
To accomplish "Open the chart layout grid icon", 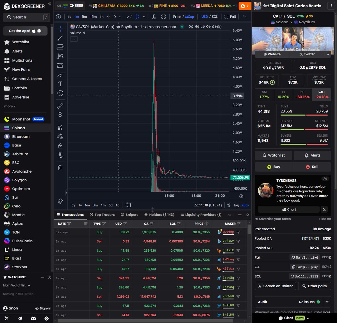I will click(163, 17).
